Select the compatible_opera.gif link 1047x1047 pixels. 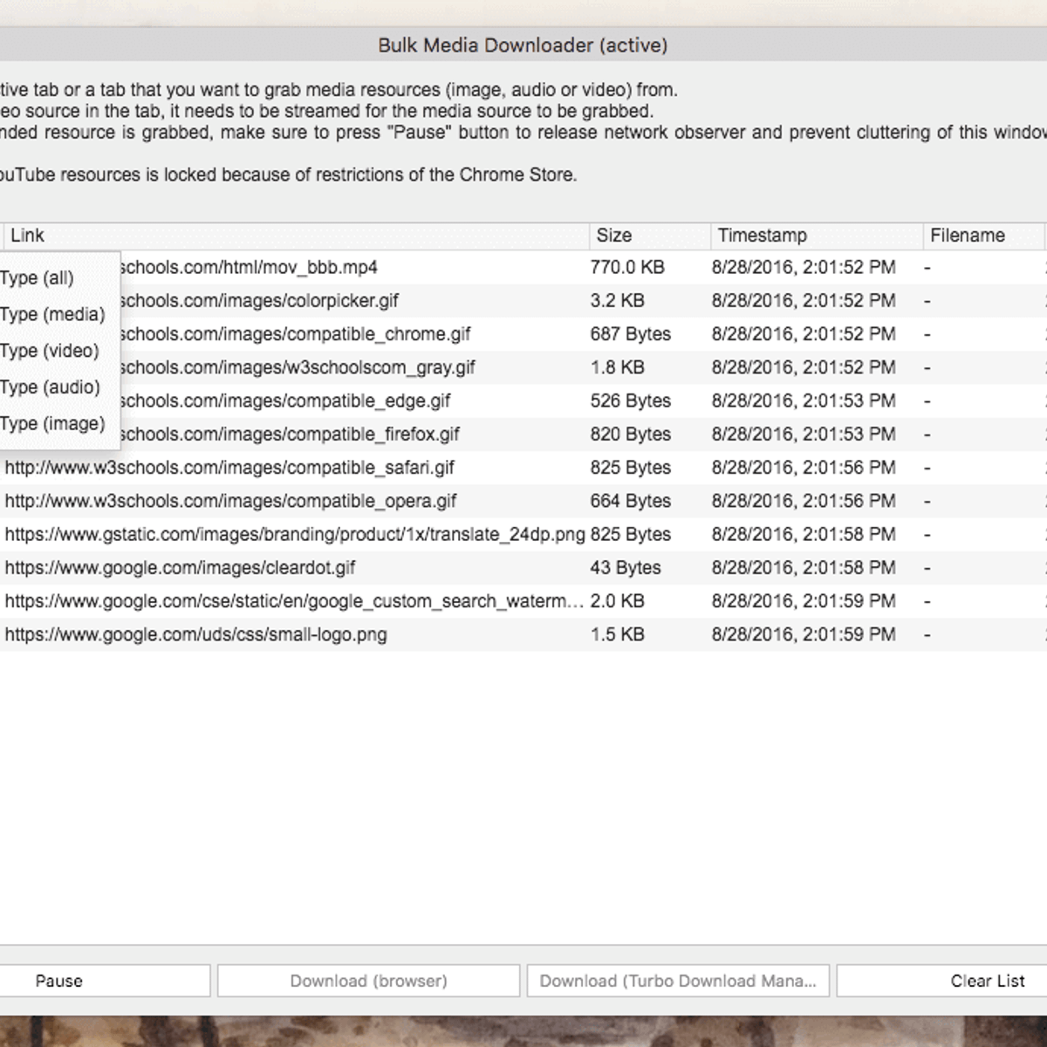230,501
